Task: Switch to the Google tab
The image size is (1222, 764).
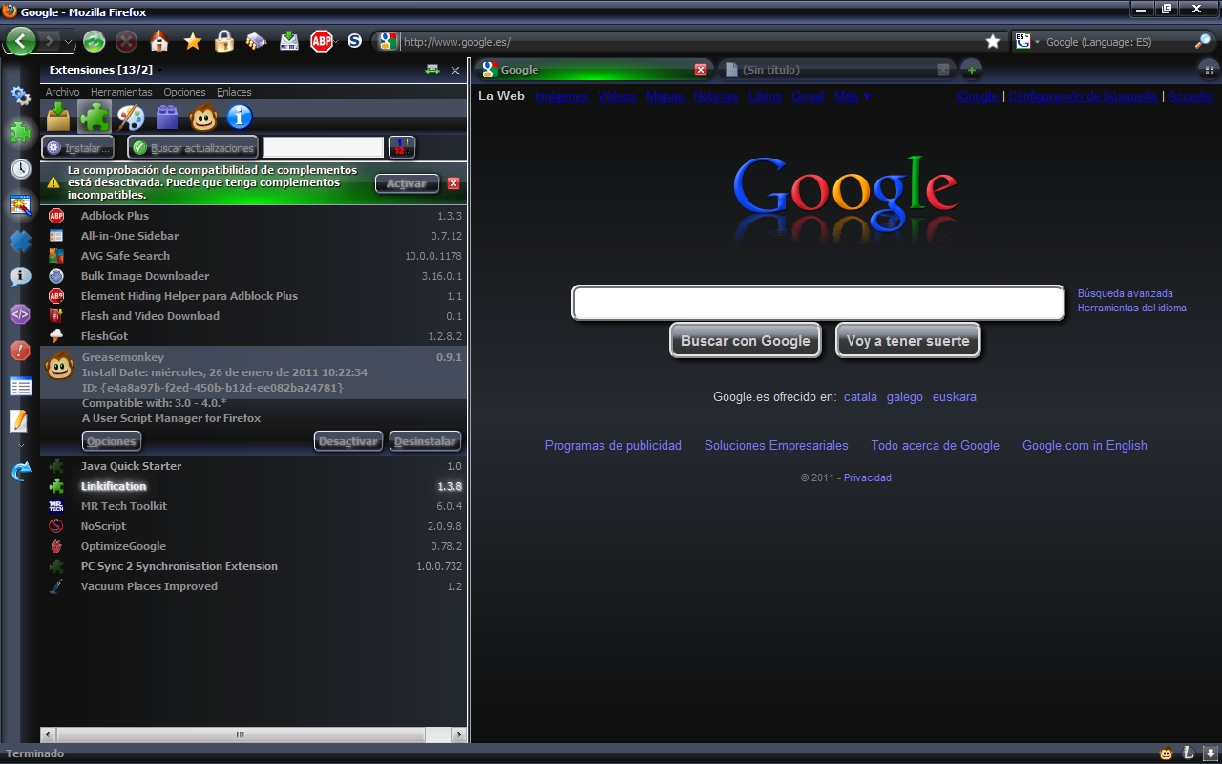Action: pos(594,70)
